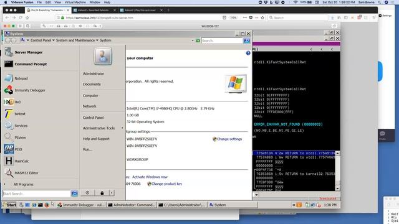Open Notepad in Start menu
This screenshot has width=399, height=224.
pyautogui.click(x=21, y=78)
